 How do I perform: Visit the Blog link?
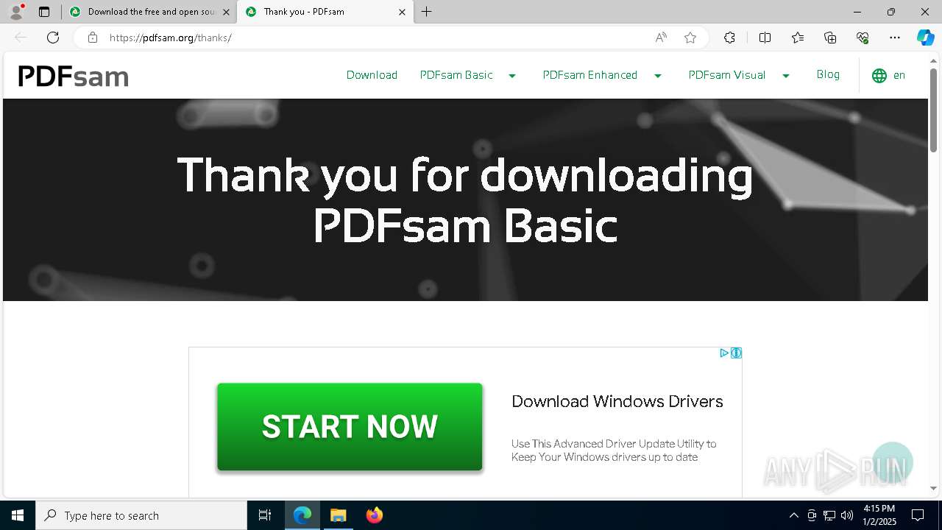828,74
